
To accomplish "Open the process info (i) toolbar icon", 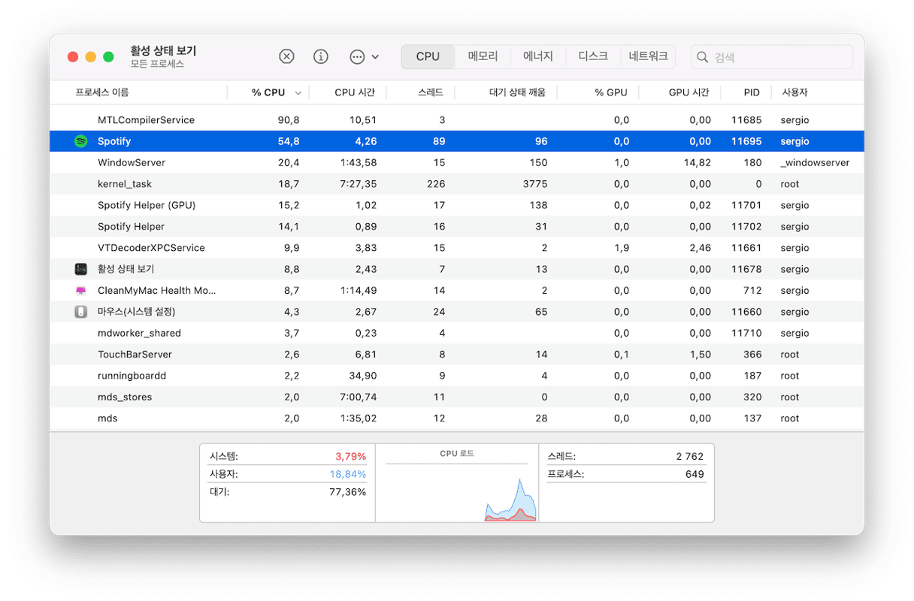I will (x=321, y=56).
